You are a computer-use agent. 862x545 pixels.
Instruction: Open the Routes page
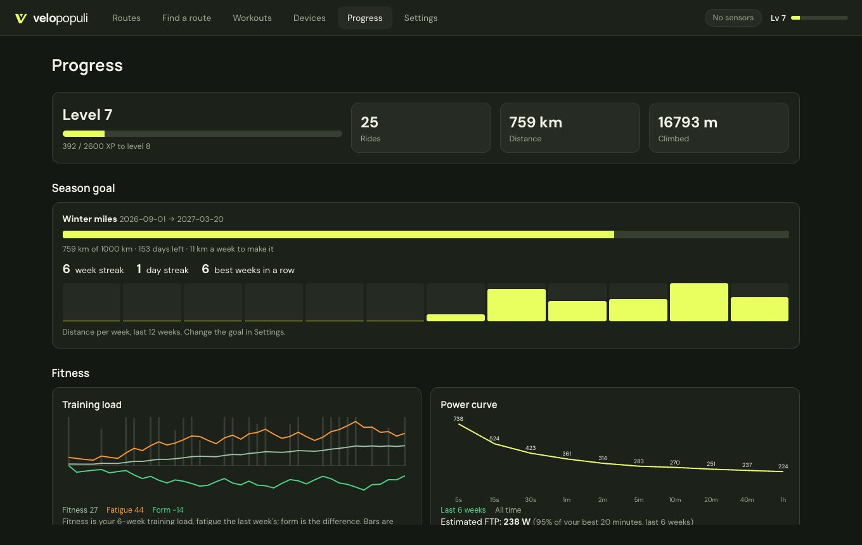126,18
